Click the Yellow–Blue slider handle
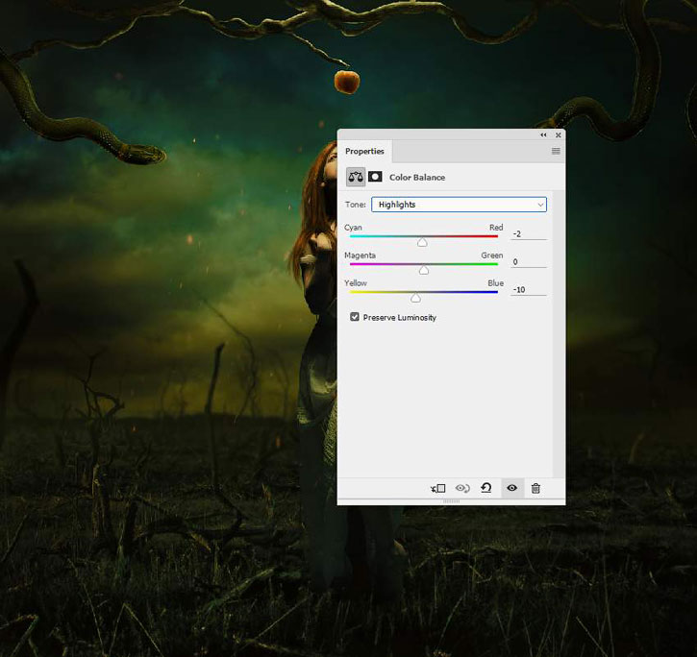 tap(415, 298)
